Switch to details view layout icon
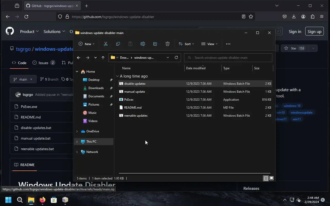The width and height of the screenshot is (330, 206). coord(266,178)
